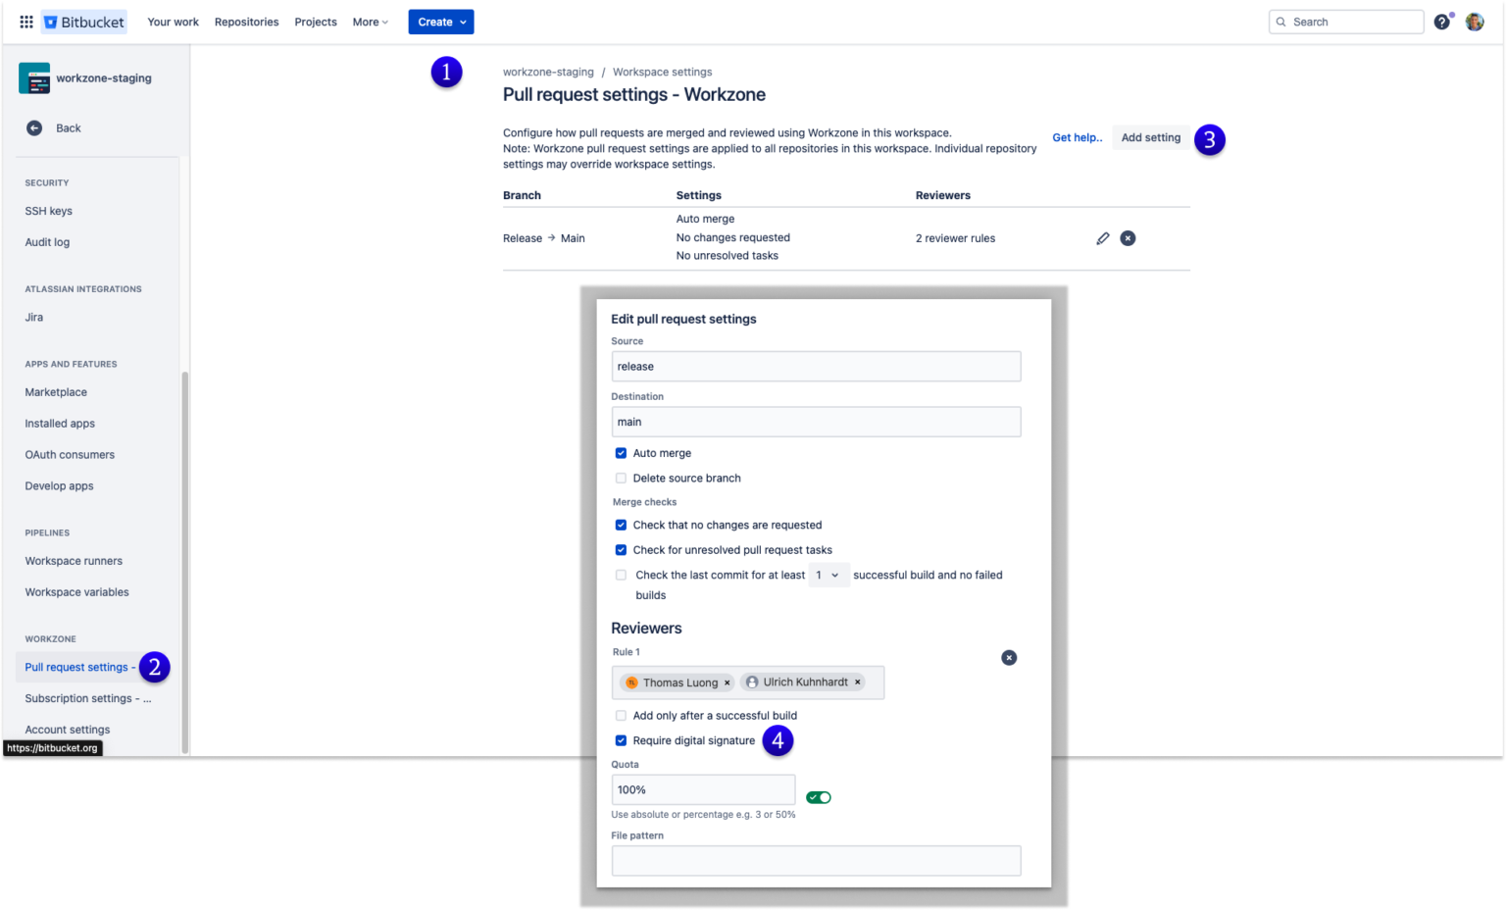Open successful build count dropdown

tap(827, 576)
